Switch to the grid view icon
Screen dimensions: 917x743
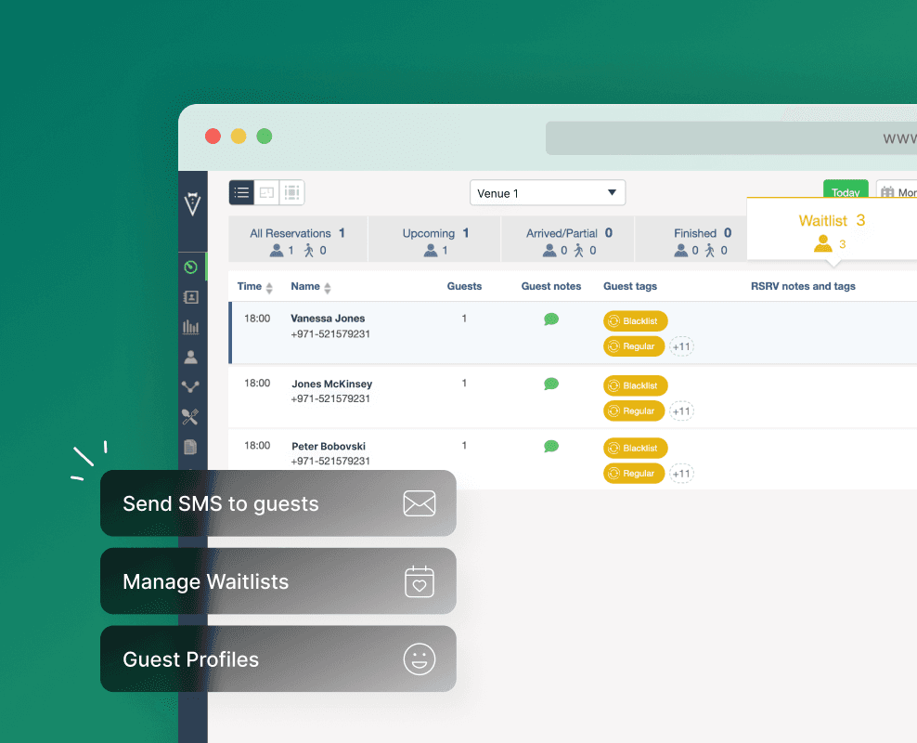coord(291,192)
